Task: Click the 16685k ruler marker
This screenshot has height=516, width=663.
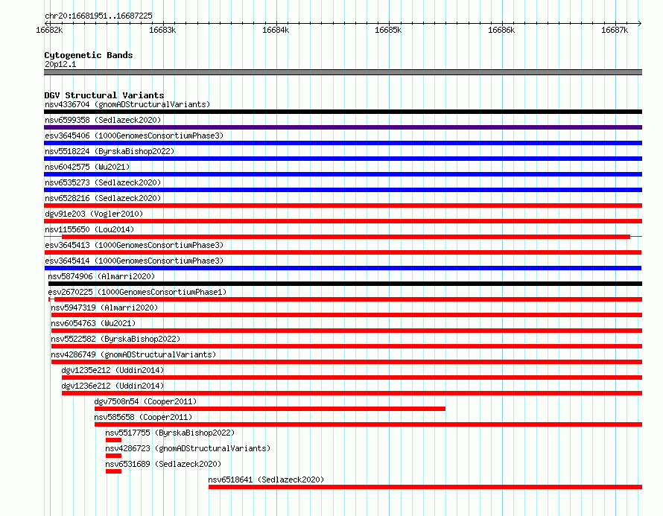Action: (388, 30)
